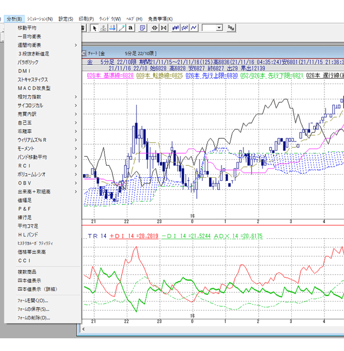Open the toolbar combo box dropdown
The image size is (344, 351).
point(219,28)
